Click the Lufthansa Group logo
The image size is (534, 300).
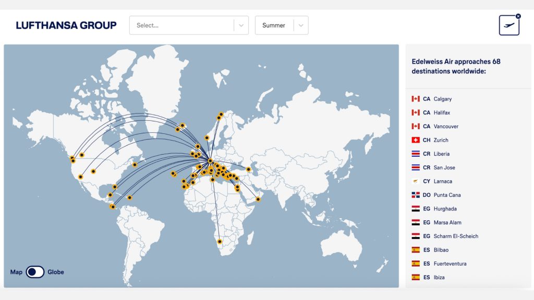[x=66, y=25]
